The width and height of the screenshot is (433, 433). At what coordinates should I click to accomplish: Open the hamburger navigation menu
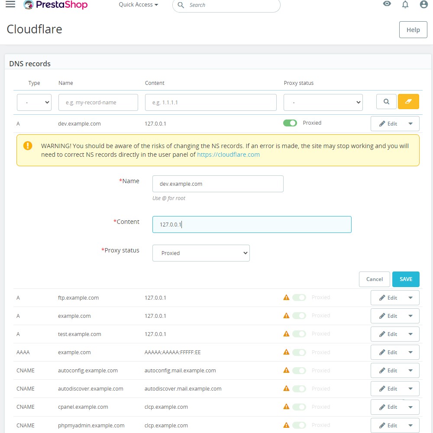click(x=10, y=4)
